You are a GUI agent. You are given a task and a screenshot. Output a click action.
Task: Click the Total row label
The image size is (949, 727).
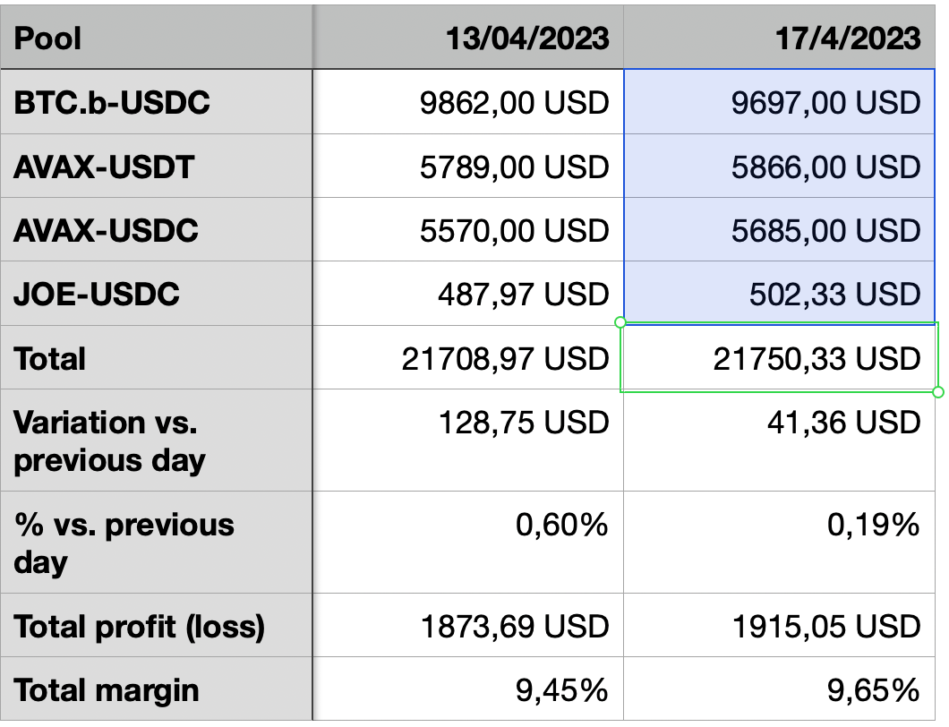click(157, 358)
